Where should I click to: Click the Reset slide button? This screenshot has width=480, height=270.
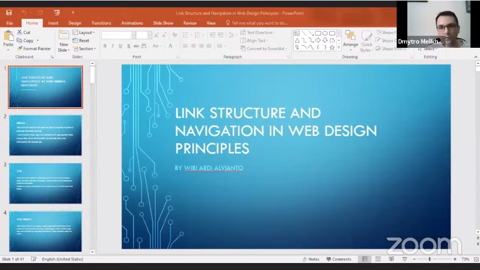(x=81, y=40)
